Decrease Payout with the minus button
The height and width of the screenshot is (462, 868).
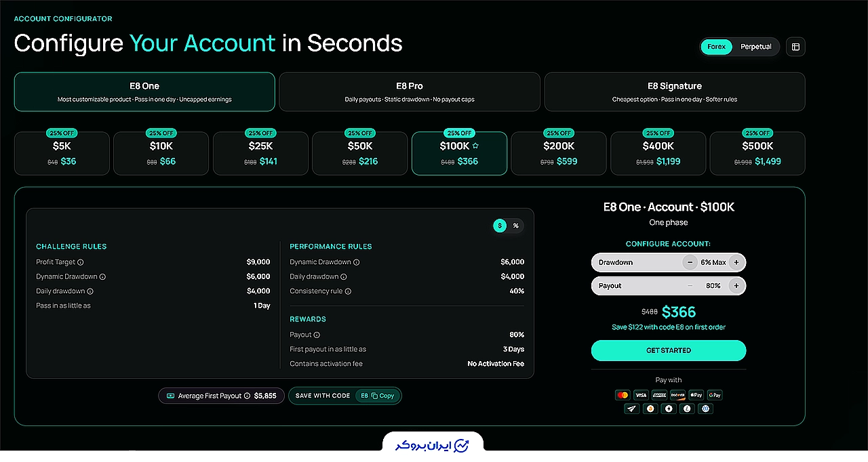tap(690, 286)
